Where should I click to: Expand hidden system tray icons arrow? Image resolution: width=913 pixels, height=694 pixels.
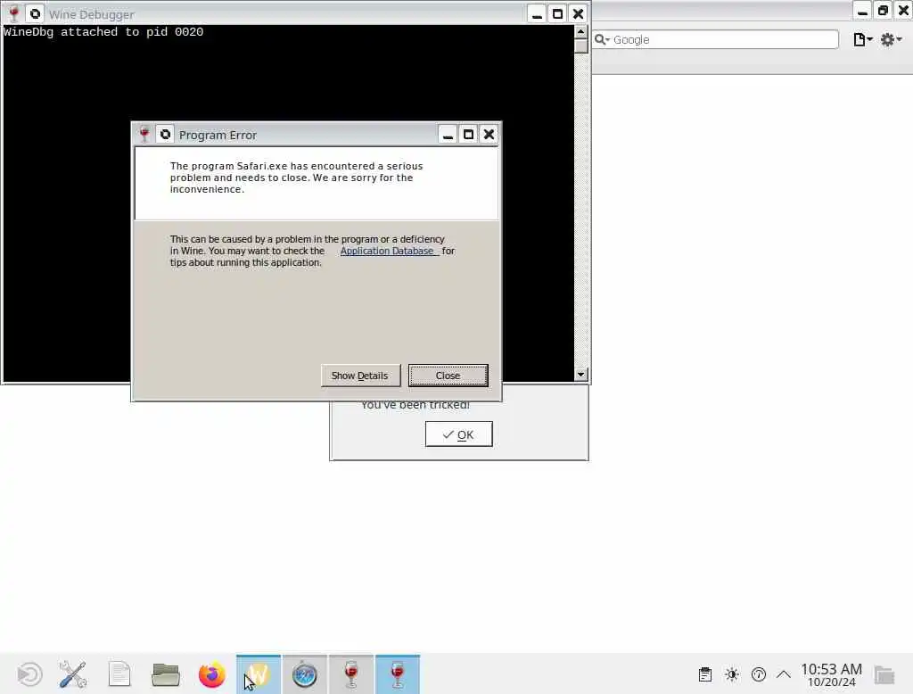click(x=784, y=674)
